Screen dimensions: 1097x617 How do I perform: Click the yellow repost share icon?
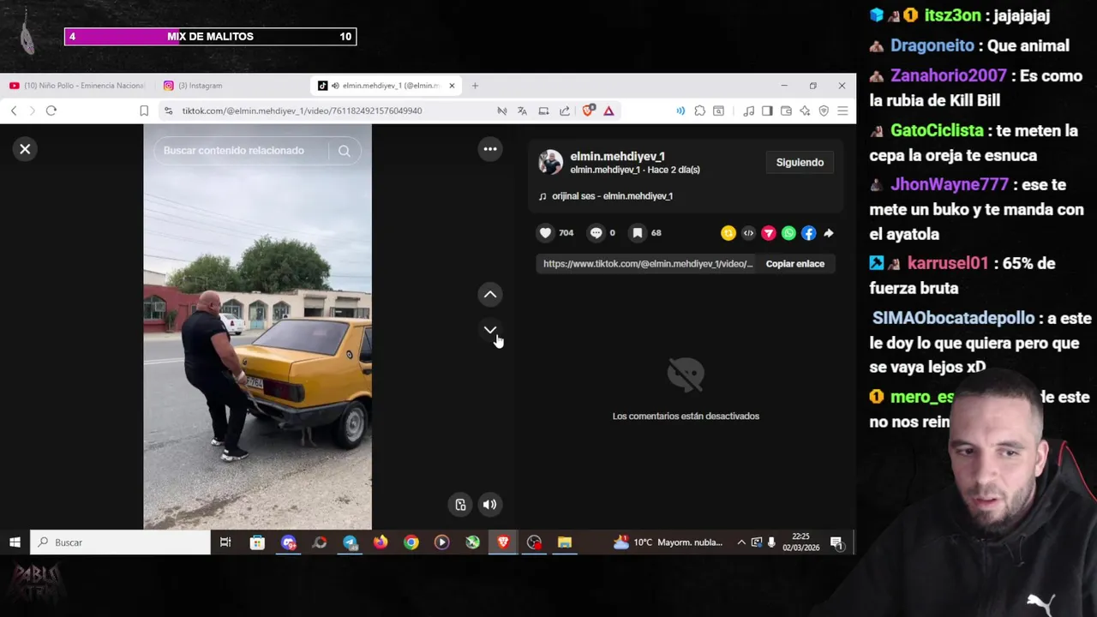[x=728, y=233]
